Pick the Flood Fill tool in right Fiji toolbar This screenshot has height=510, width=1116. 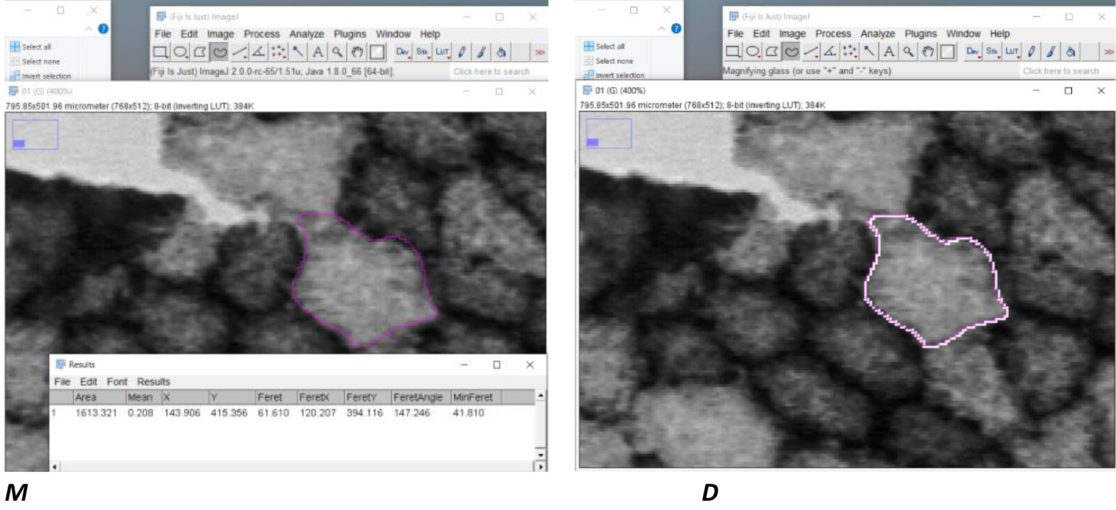point(1071,52)
